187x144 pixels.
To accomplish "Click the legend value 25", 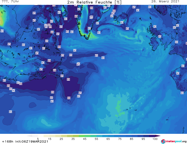I will [61, 139].
